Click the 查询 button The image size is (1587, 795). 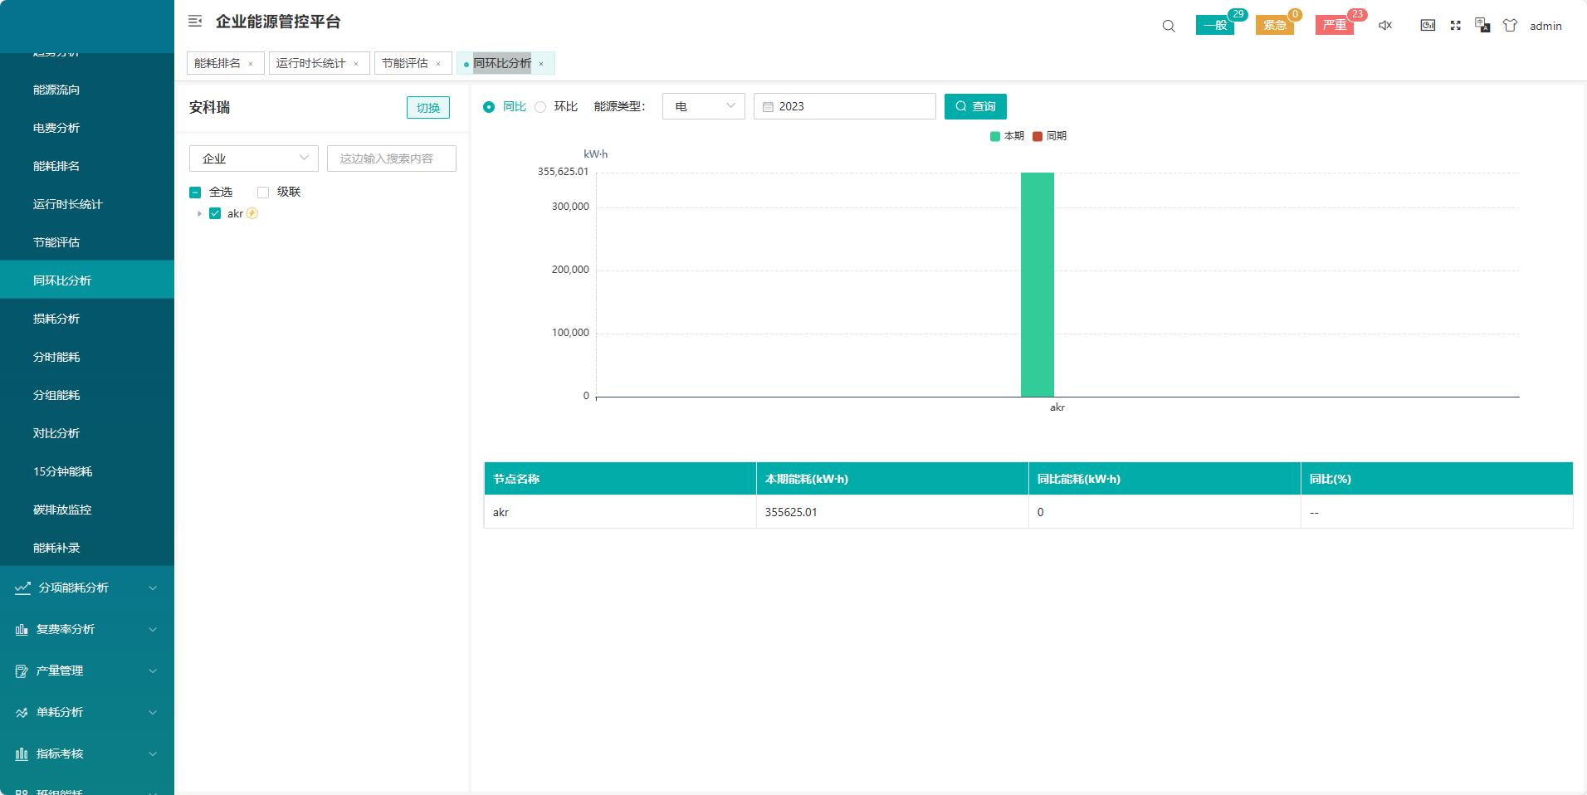coord(975,106)
